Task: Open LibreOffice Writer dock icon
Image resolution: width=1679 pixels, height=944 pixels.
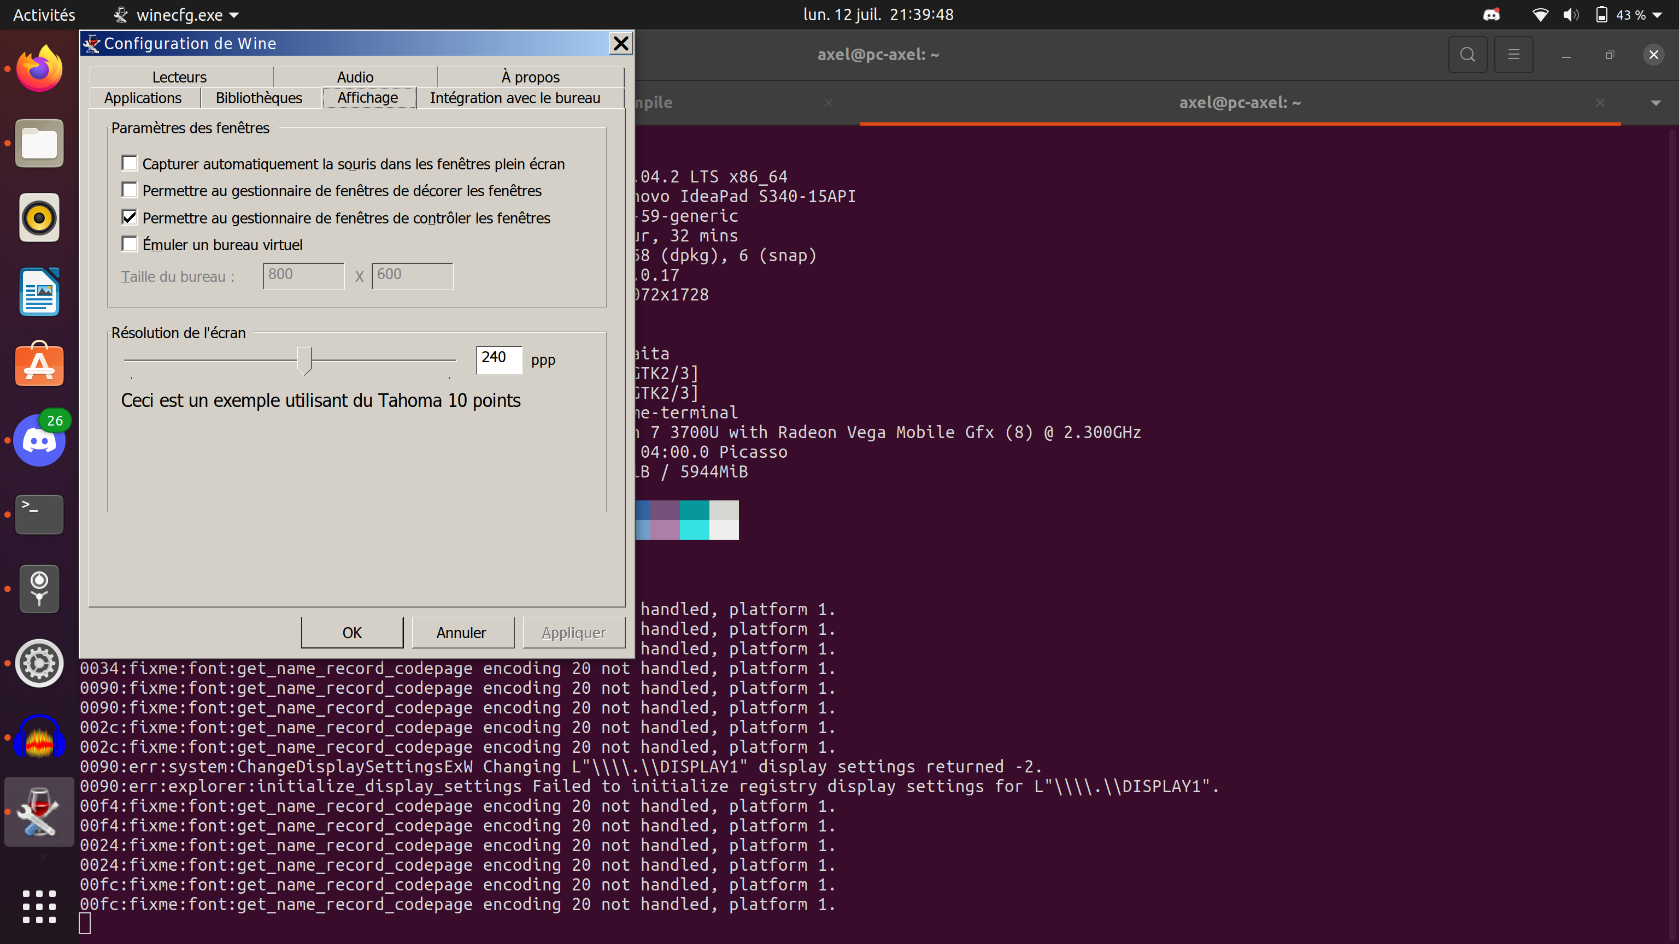Action: pos(39,292)
